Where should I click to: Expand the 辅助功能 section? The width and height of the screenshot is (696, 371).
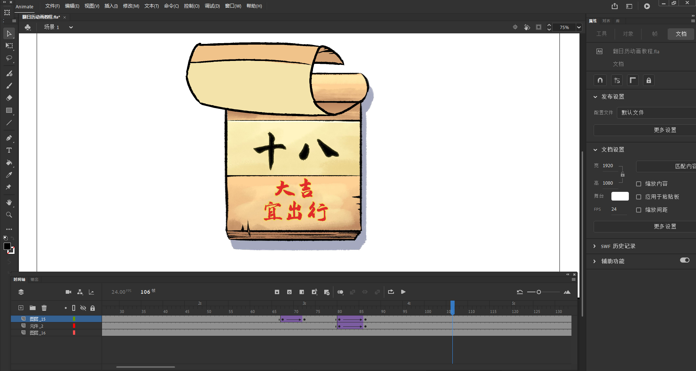[x=594, y=261]
